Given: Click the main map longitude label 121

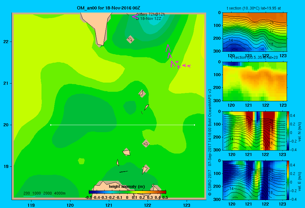Looking at the screenshot, I should 109,205.
